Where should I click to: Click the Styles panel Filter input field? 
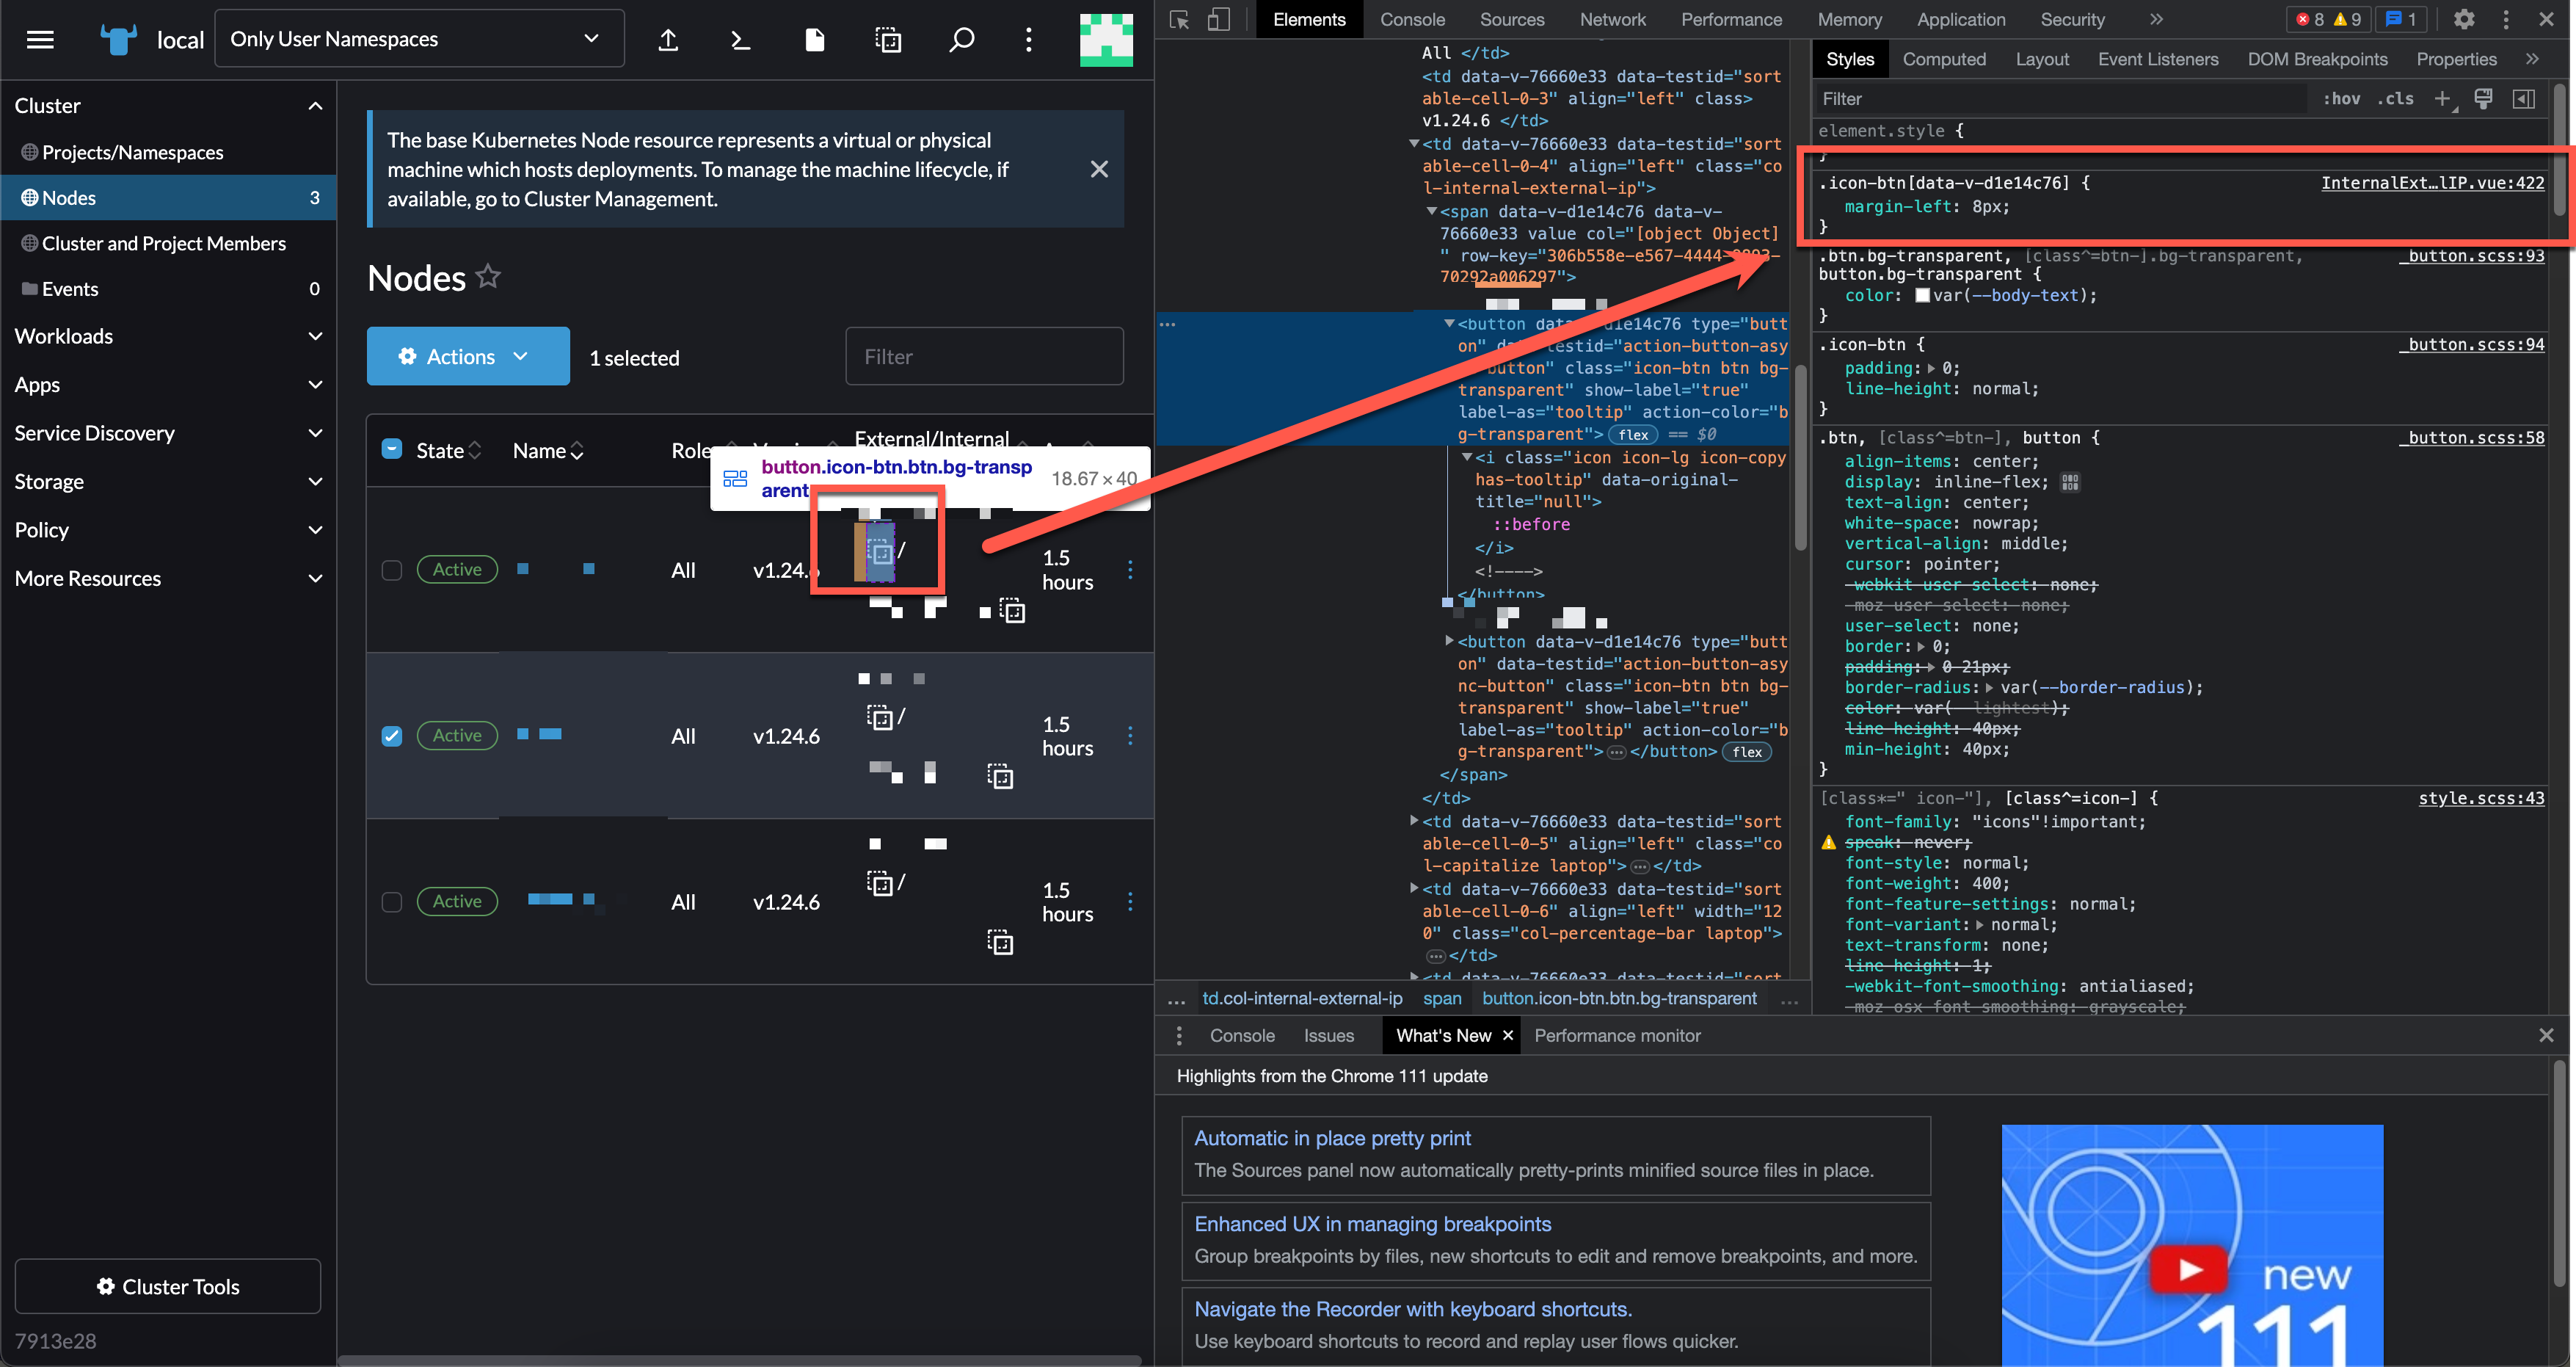point(2000,98)
